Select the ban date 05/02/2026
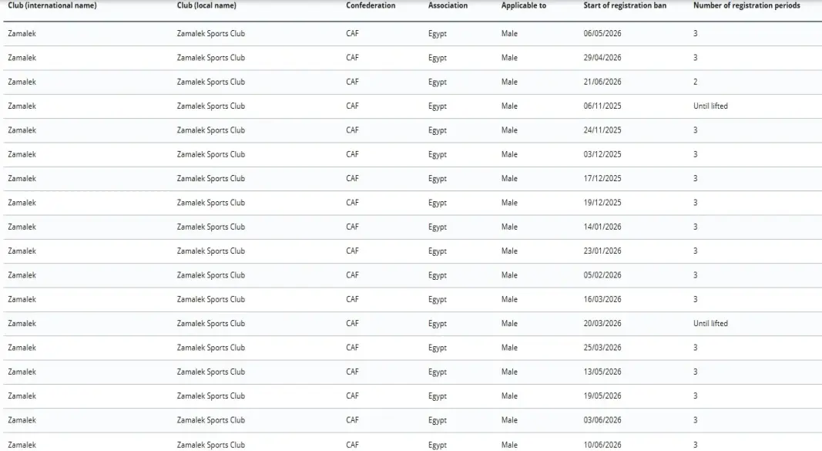 [602, 274]
